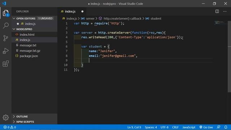Click the code minimap preview
The image size is (231, 130).
click(220, 23)
